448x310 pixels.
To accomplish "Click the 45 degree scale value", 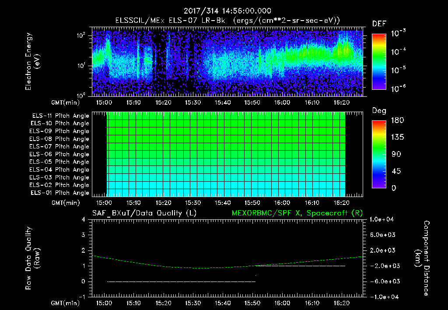I will coord(396,171).
